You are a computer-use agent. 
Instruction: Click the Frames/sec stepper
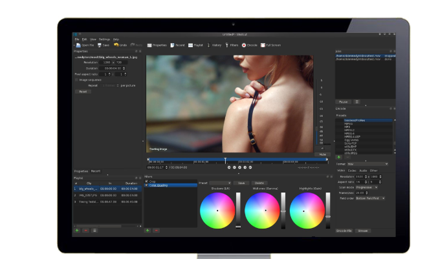click(x=367, y=192)
